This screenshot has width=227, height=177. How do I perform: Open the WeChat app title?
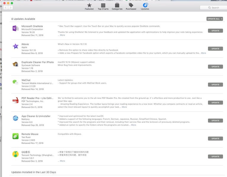26,80
